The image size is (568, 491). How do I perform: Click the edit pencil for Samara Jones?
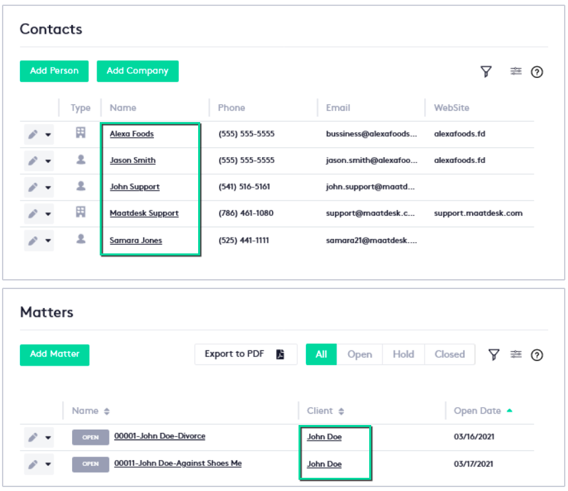[x=32, y=241]
